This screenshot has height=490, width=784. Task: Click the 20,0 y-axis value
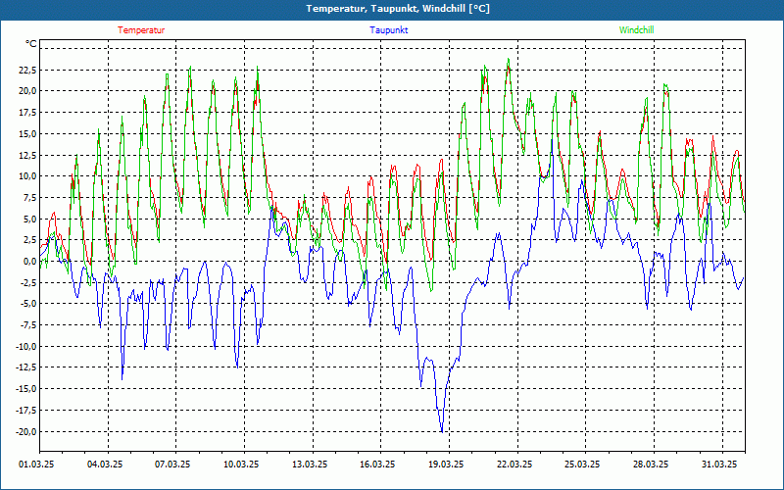click(27, 91)
